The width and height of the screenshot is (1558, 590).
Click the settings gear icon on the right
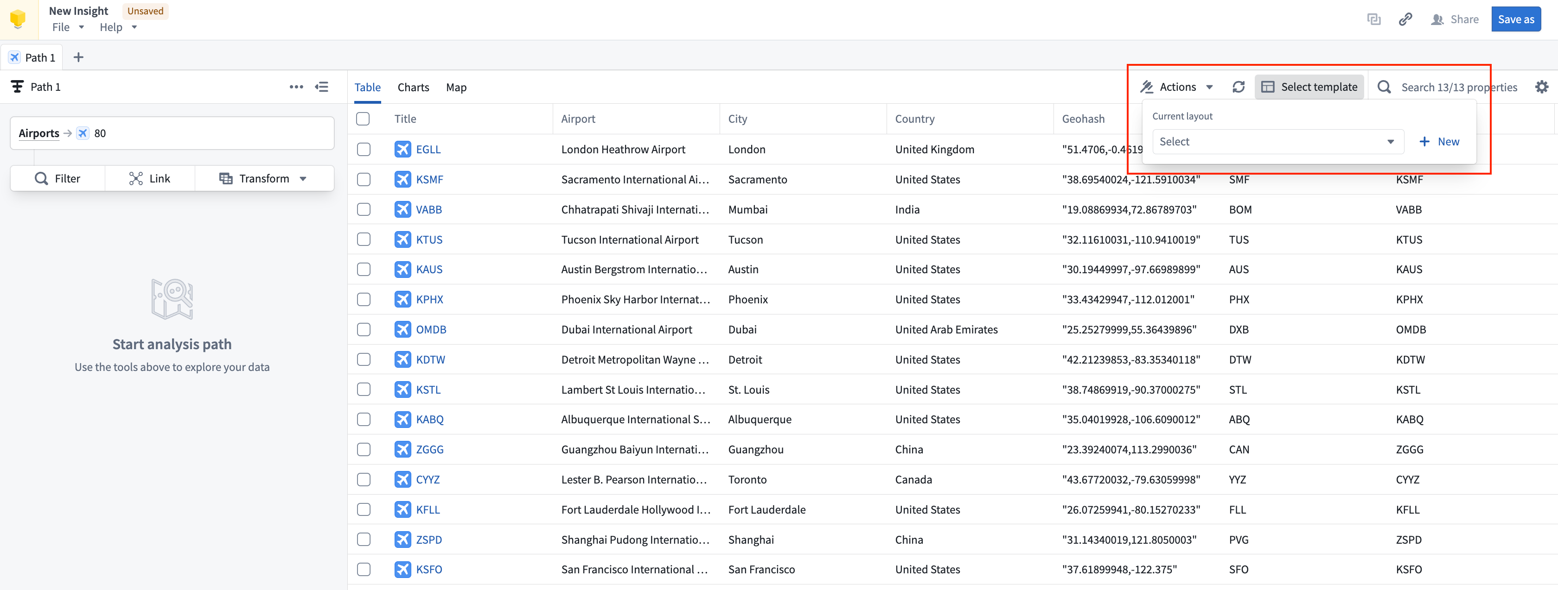pyautogui.click(x=1542, y=86)
